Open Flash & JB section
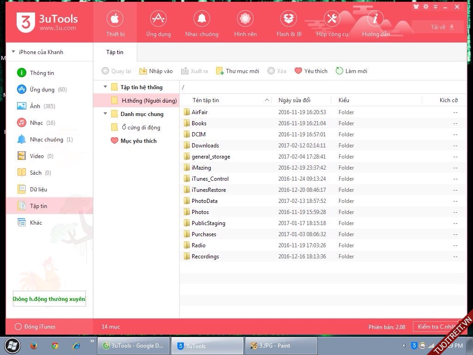 pyautogui.click(x=289, y=19)
